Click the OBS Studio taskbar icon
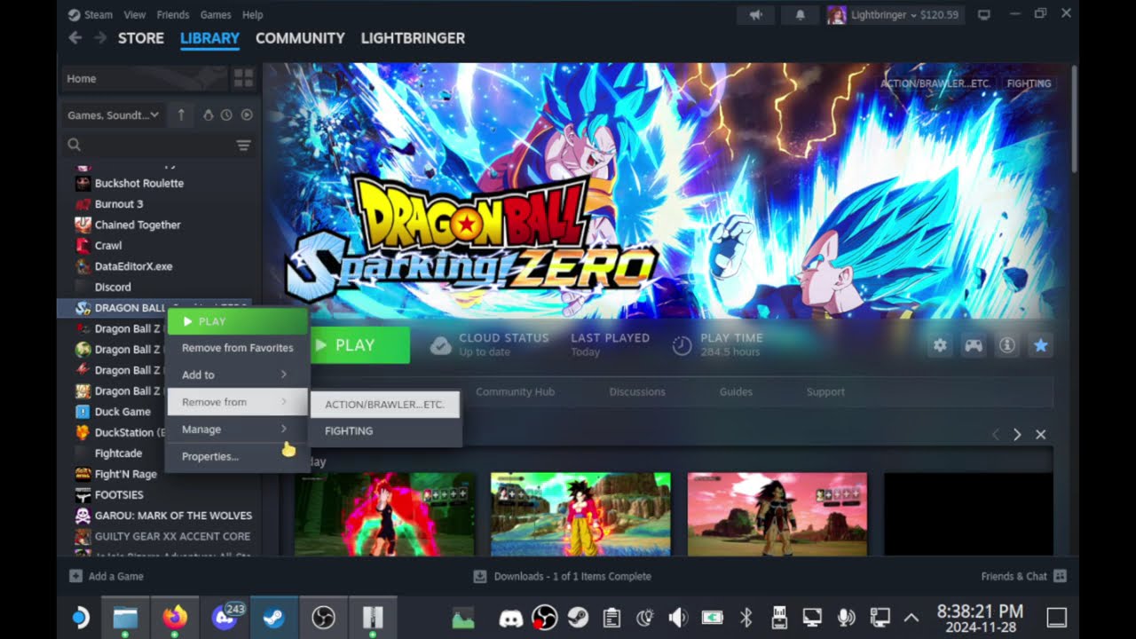 point(324,617)
